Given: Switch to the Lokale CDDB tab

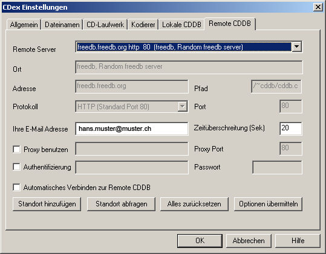Looking at the screenshot, I should (x=181, y=25).
